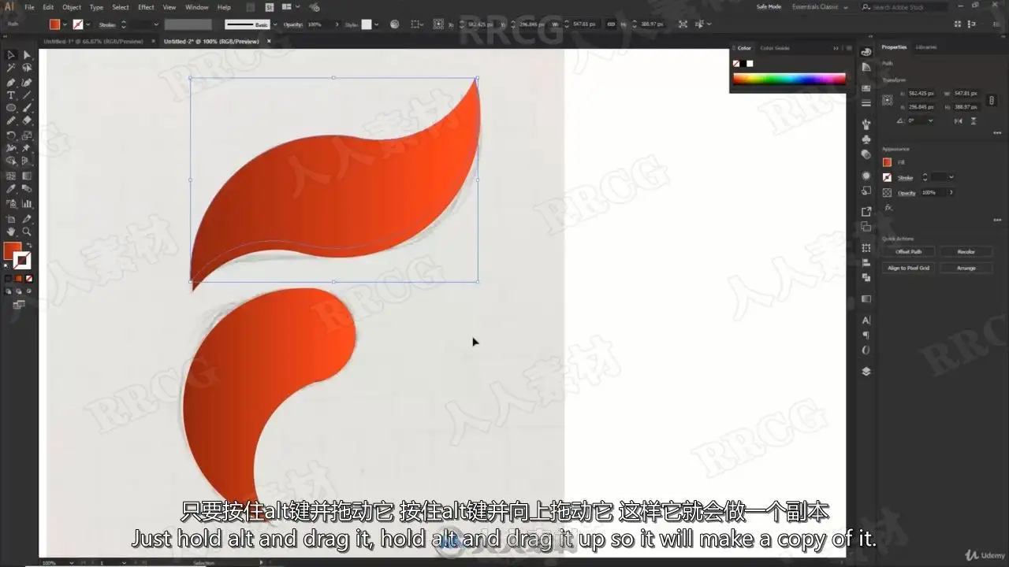Select the Ellipse shape tool
The image size is (1009, 567).
pyautogui.click(x=11, y=108)
